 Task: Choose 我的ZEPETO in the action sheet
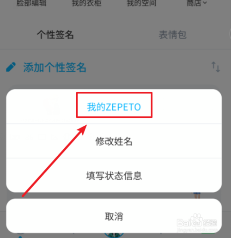click(114, 107)
